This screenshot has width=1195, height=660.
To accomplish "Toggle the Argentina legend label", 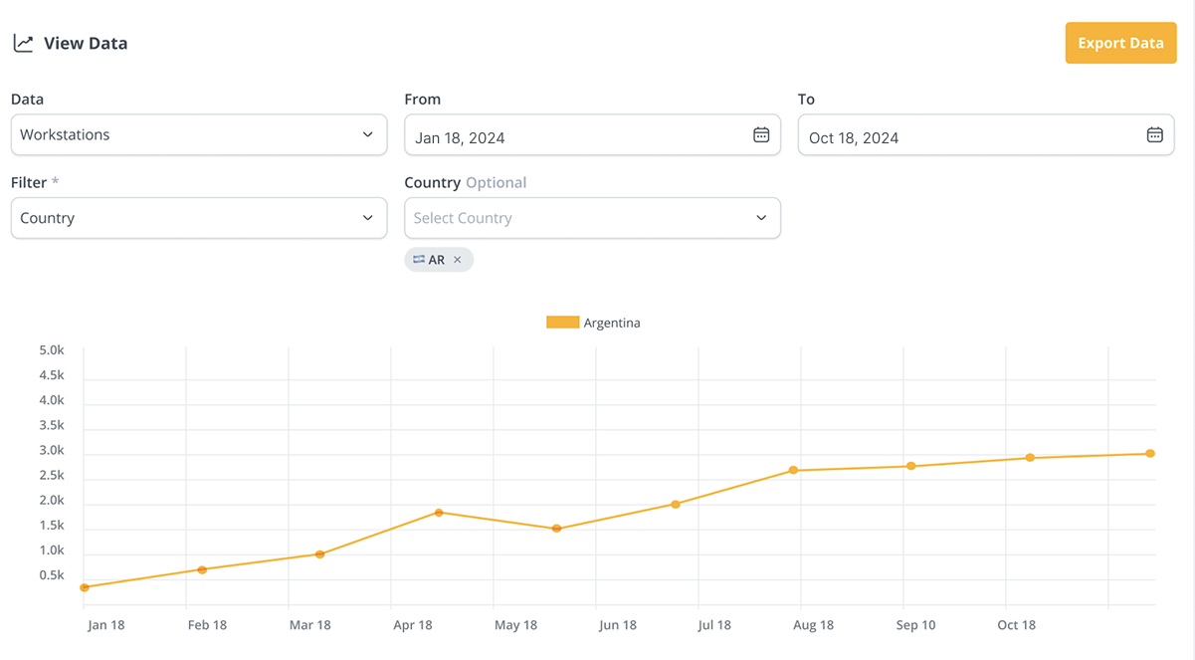I will pos(612,324).
